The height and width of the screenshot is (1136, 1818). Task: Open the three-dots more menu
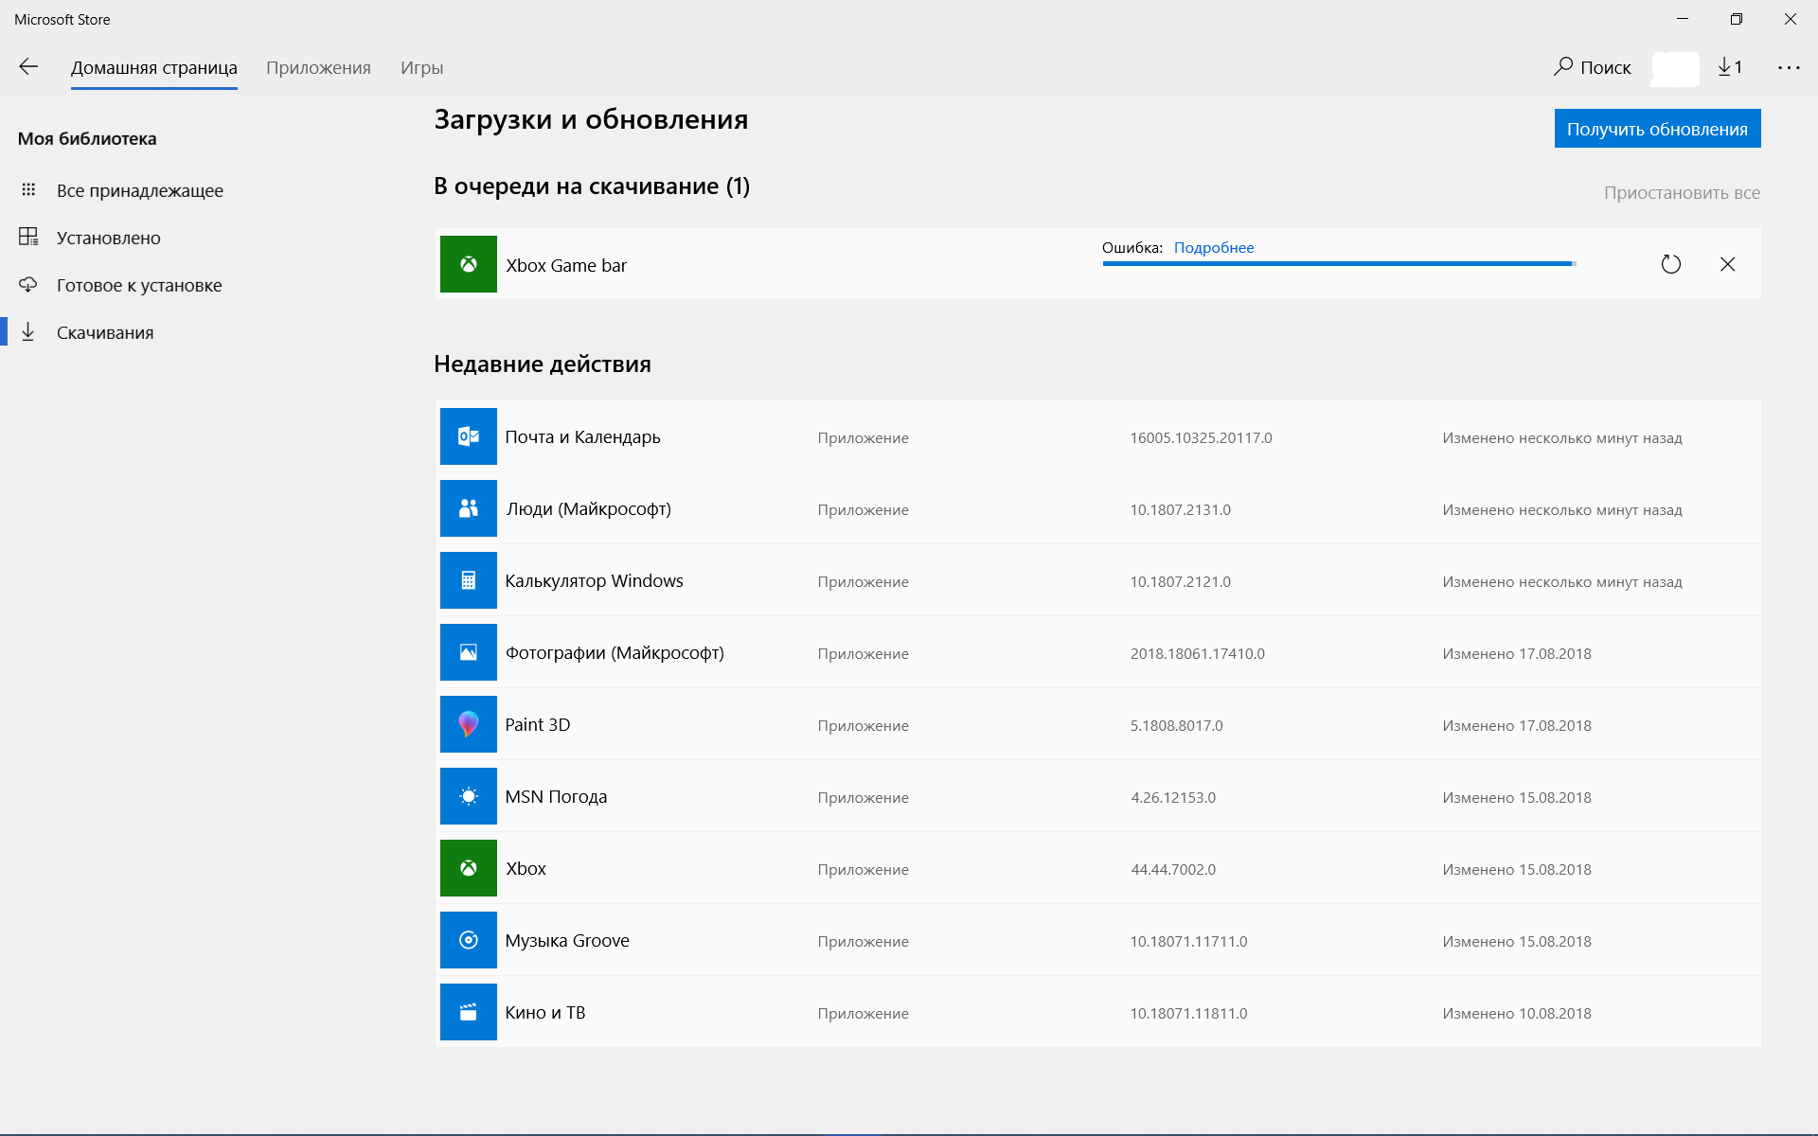[x=1789, y=67]
